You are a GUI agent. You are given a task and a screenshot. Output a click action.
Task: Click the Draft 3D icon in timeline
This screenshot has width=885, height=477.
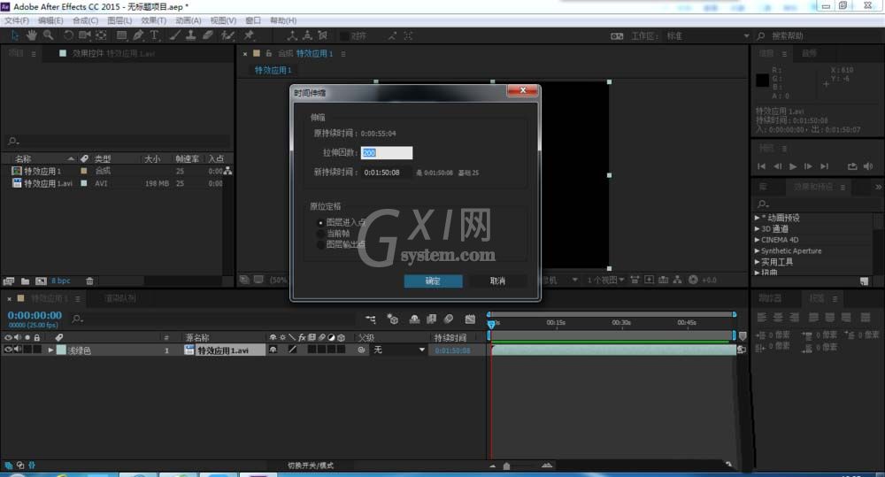pos(393,319)
